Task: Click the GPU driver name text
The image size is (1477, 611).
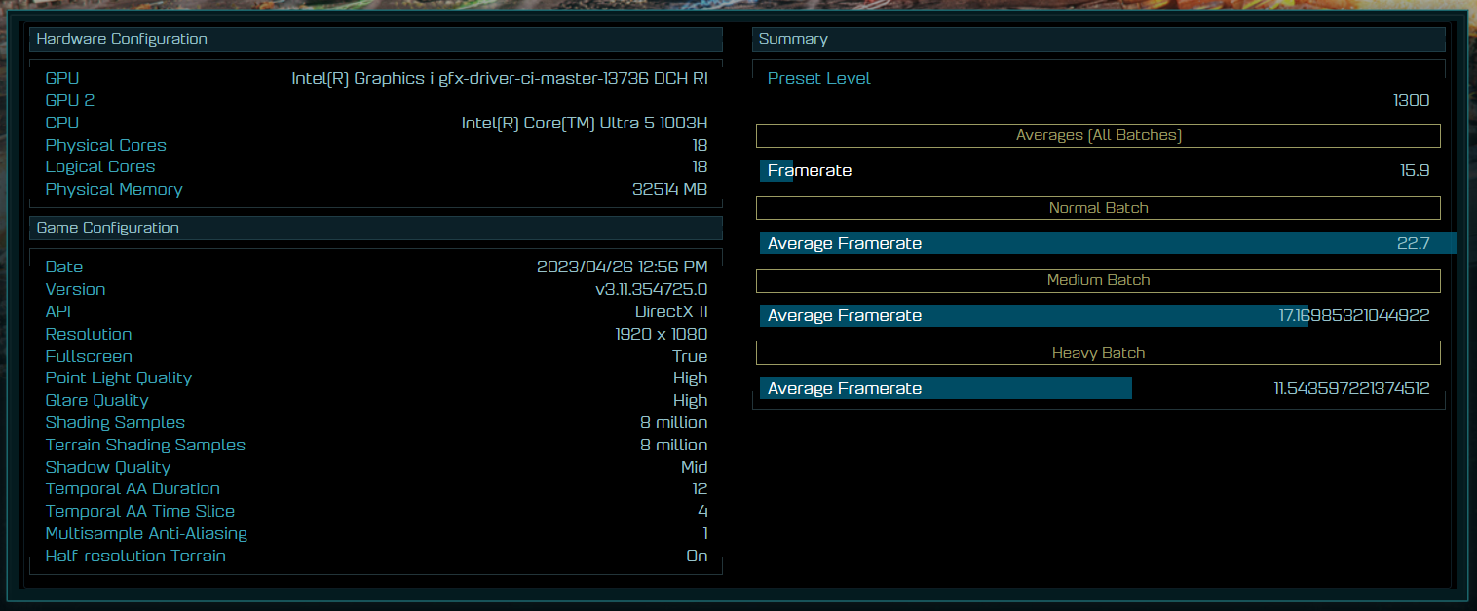Action: [x=499, y=78]
